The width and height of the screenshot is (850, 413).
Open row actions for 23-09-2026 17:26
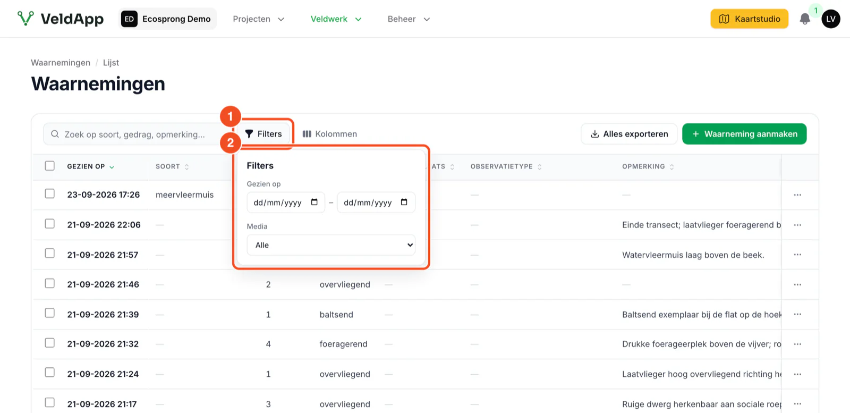pos(797,195)
